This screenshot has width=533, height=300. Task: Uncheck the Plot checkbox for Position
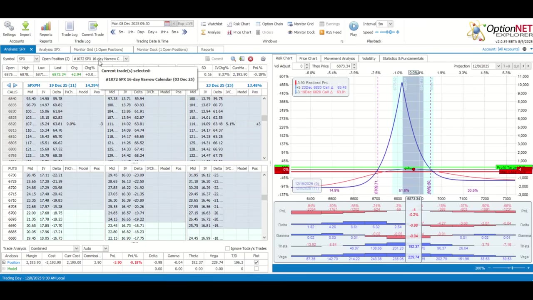tap(256, 262)
